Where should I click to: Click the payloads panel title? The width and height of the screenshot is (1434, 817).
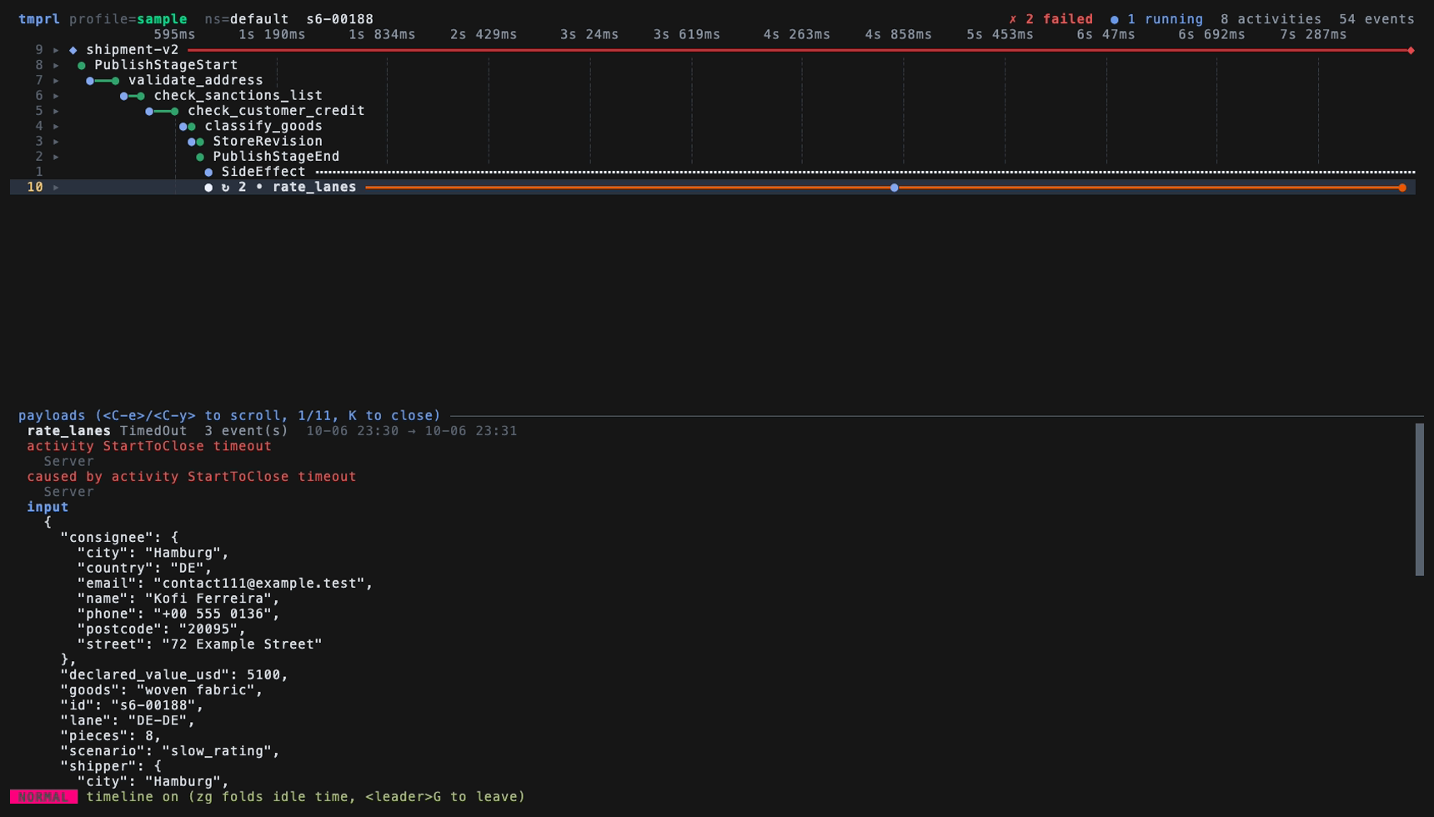pos(229,416)
